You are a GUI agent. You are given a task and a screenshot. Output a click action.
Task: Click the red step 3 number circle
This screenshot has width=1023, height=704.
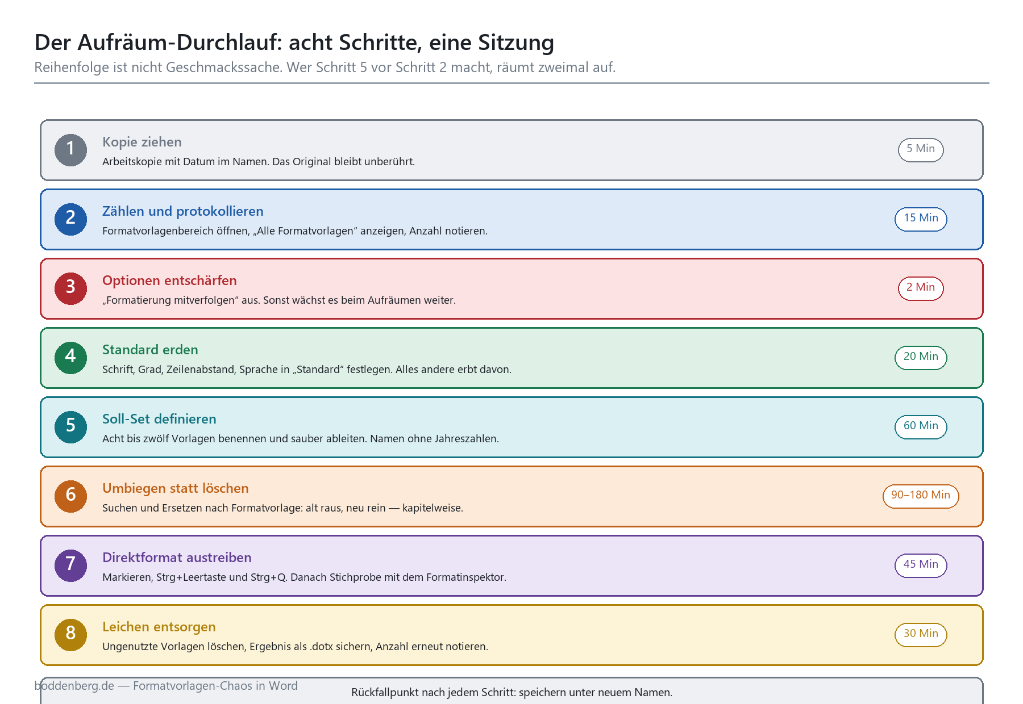point(70,289)
